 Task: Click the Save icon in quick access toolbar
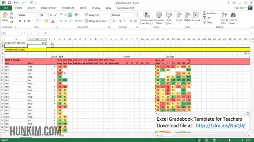pyautogui.click(x=10, y=3)
